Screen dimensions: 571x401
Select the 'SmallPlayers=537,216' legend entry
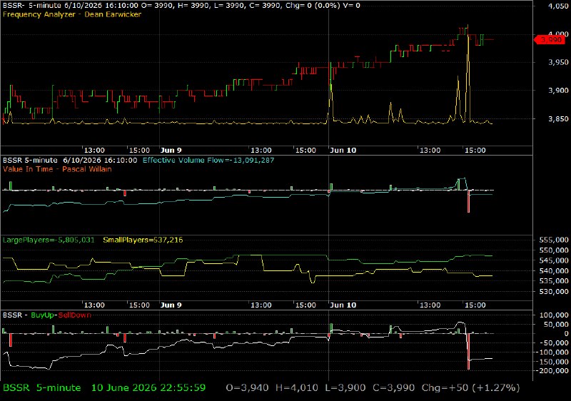[x=143, y=240]
